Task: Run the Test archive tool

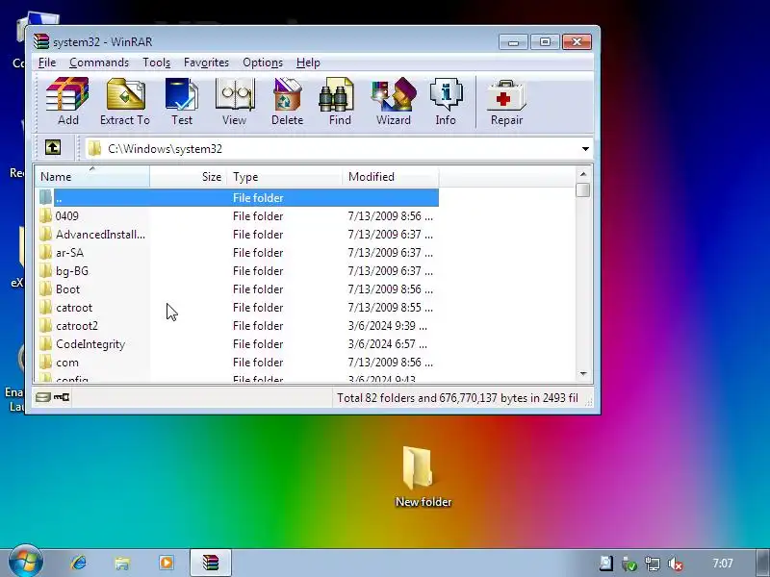Action: (x=182, y=102)
